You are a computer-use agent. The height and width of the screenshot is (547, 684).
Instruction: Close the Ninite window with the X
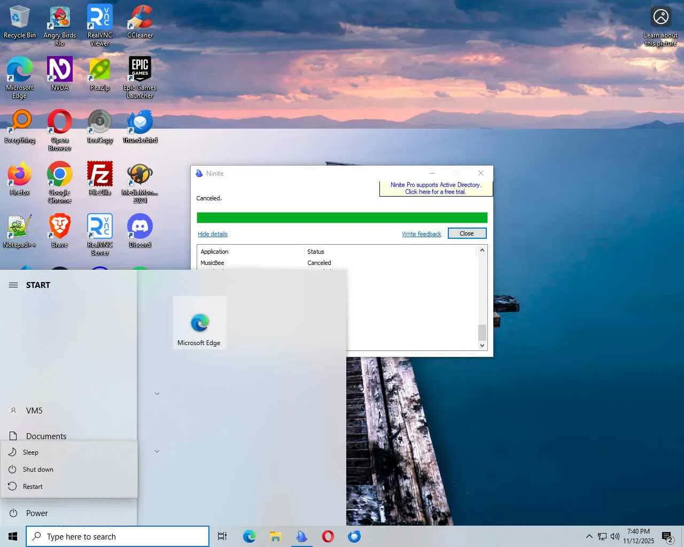pos(480,173)
